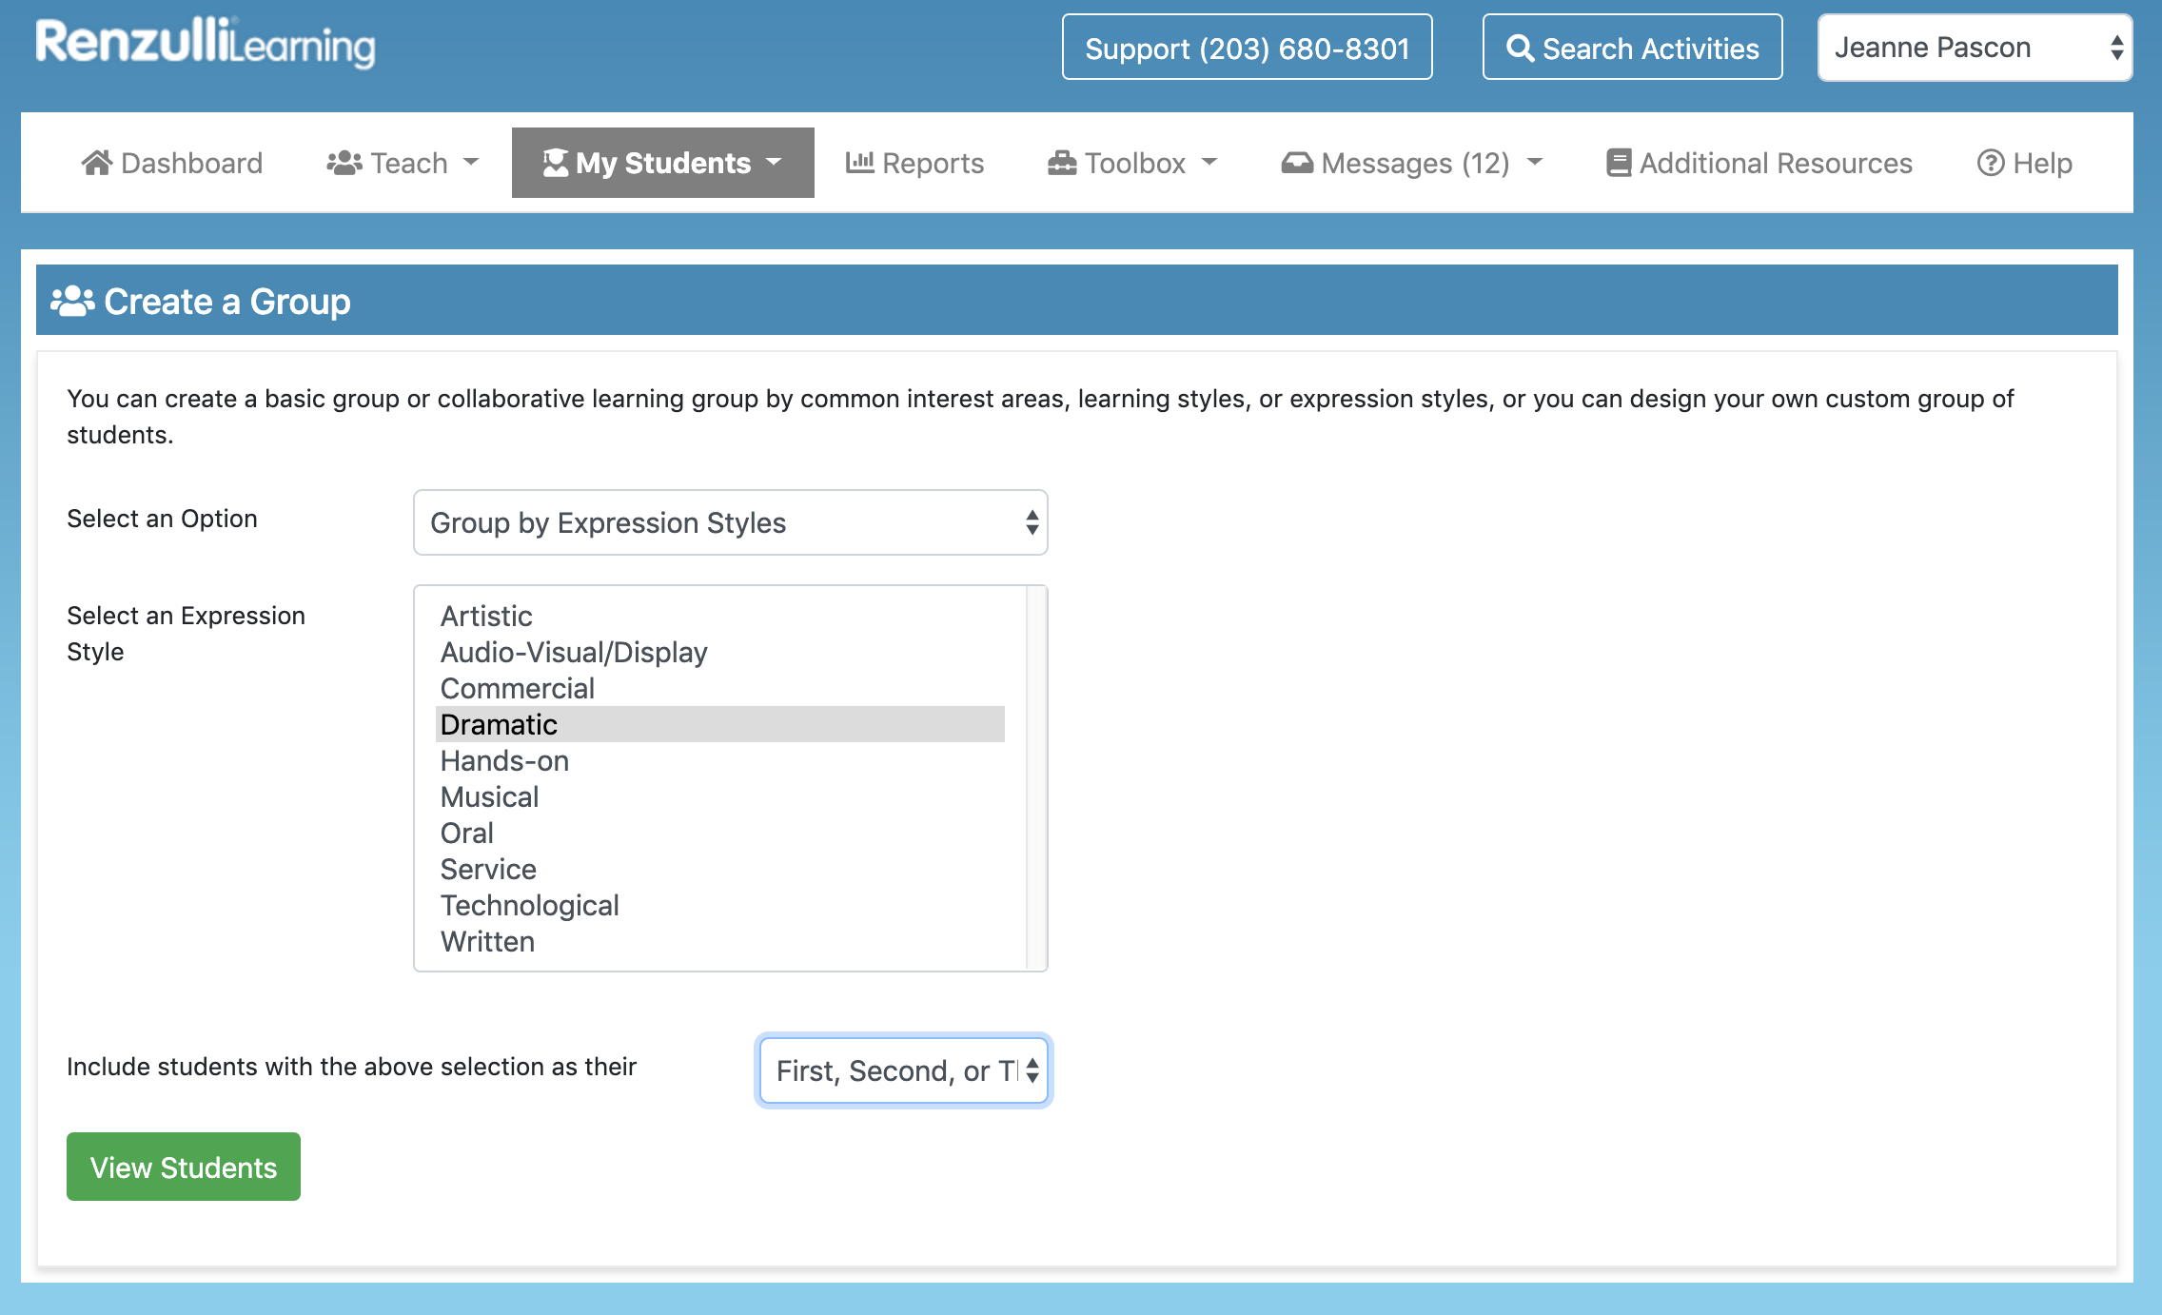Click the Messages inbox icon
2162x1315 pixels.
(1297, 163)
